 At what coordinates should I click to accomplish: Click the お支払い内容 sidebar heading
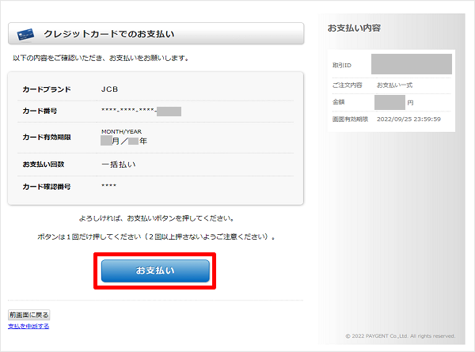coord(354,28)
